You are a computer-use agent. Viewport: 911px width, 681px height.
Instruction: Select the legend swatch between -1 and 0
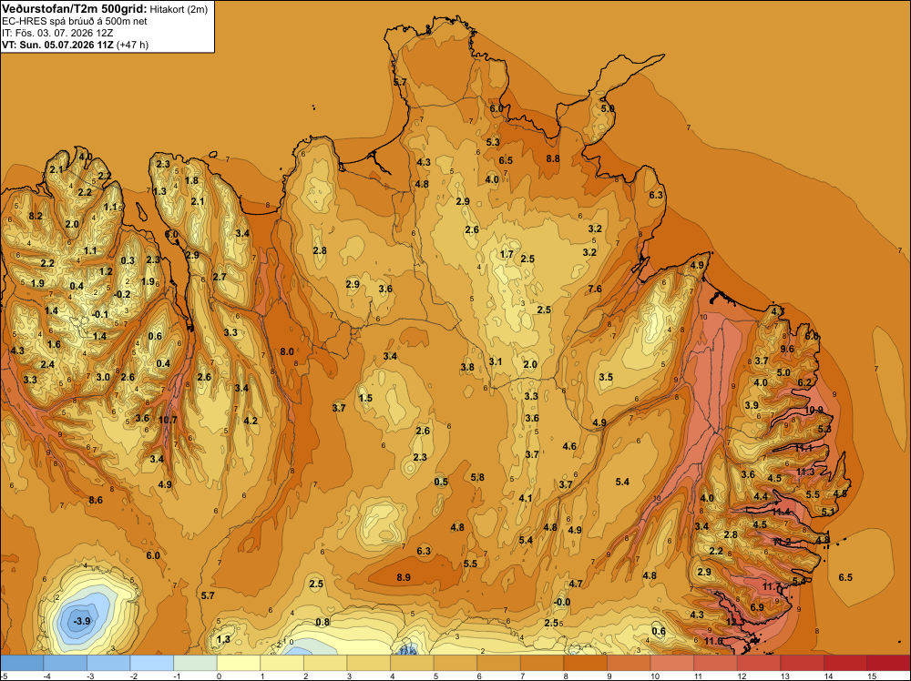(195, 663)
